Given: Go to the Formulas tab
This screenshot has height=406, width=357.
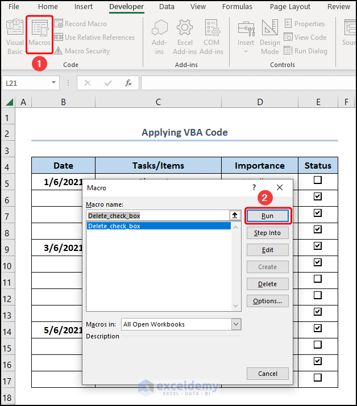Looking at the screenshot, I should [x=237, y=6].
